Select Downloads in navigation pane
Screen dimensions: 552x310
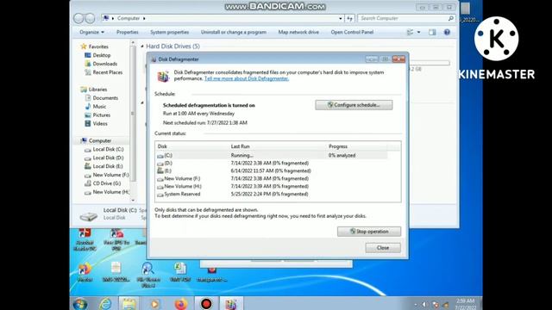point(104,64)
